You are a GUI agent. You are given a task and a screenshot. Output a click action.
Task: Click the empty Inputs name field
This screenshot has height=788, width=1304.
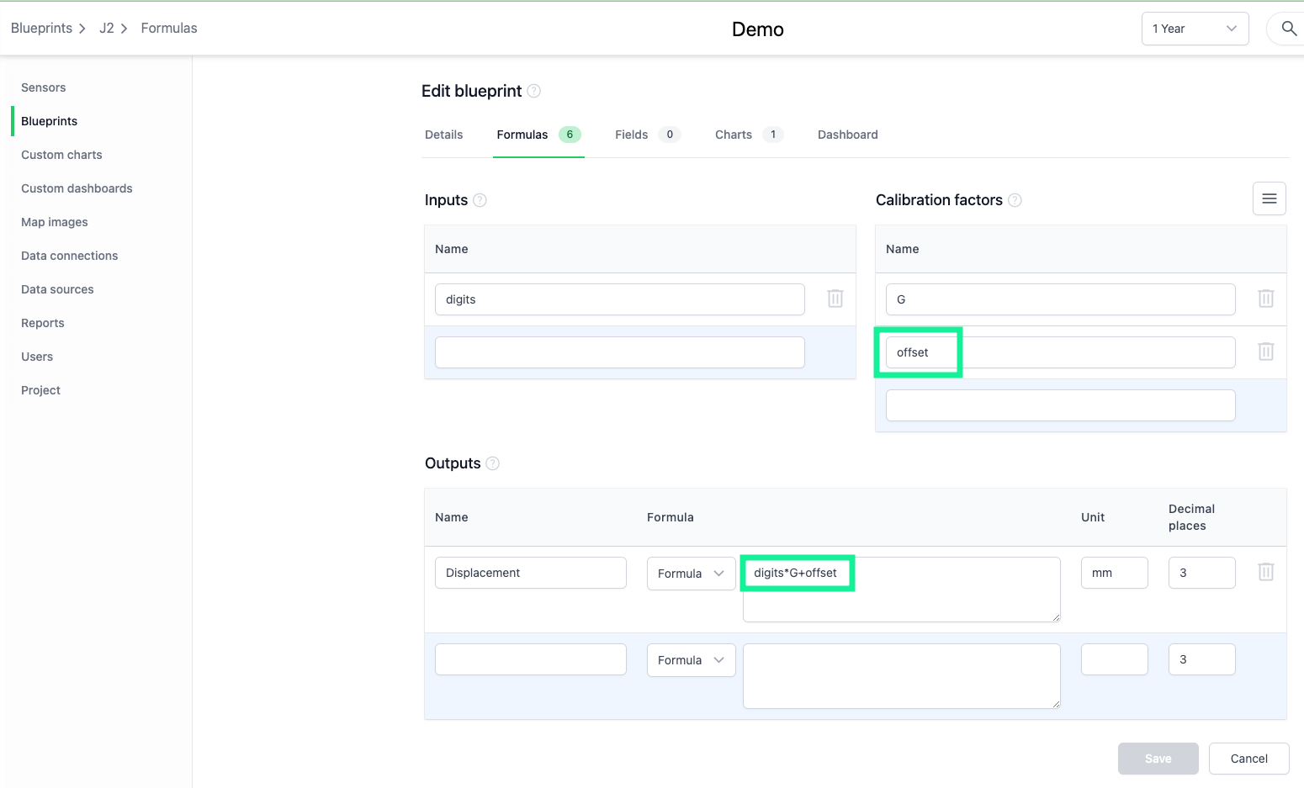point(619,352)
